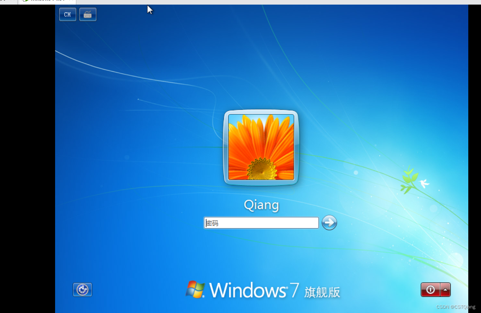This screenshot has height=313, width=481.
Task: Open the Ease of Access button
Action: pos(83,290)
